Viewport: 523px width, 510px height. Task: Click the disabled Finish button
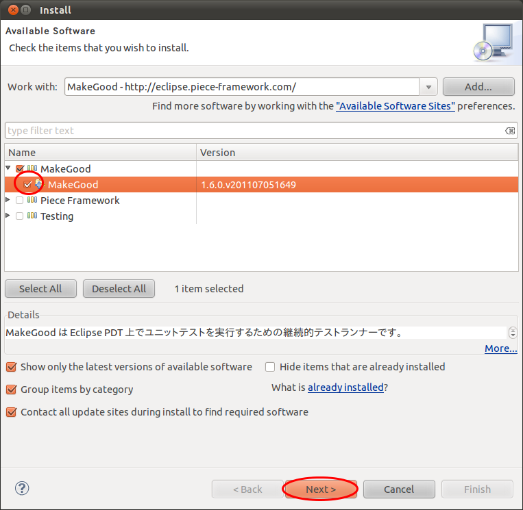[477, 489]
